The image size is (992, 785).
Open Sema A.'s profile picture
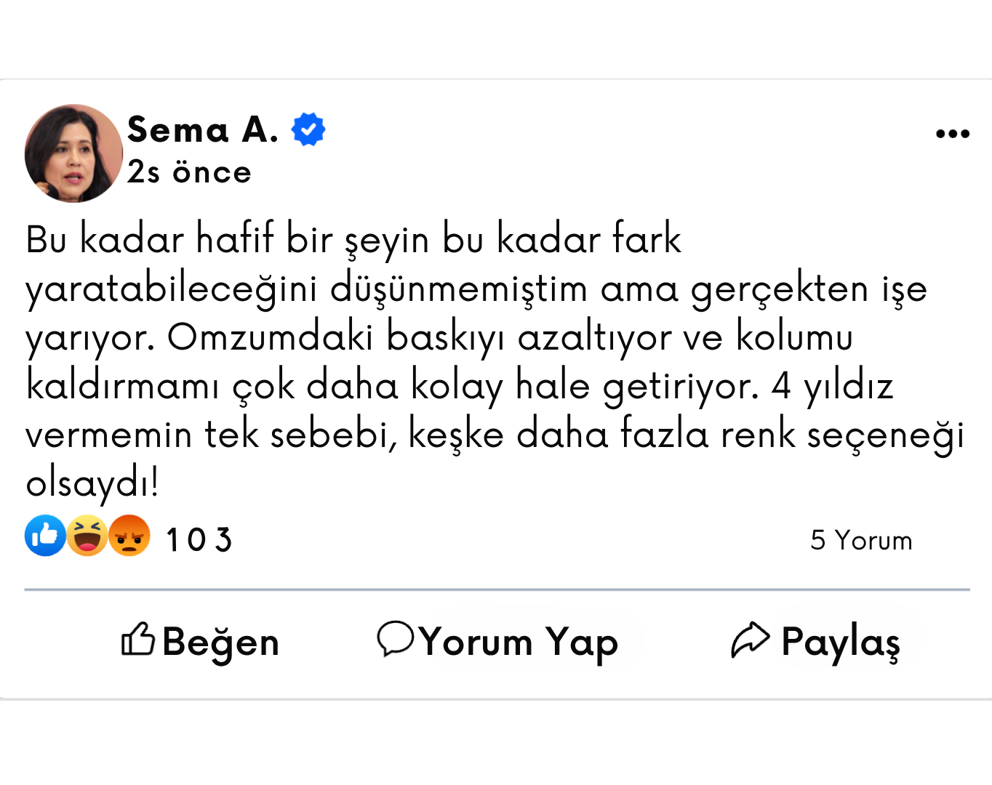pyautogui.click(x=73, y=153)
